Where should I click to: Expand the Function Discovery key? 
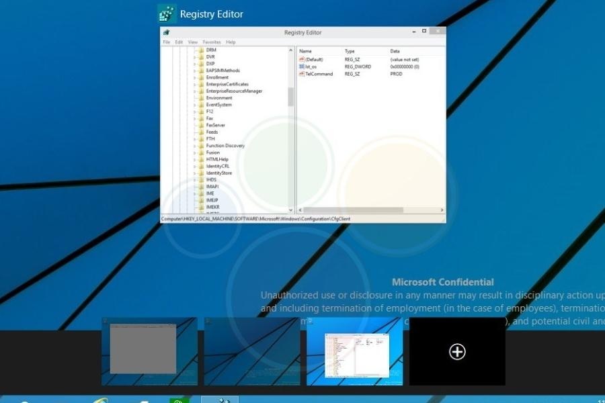point(194,146)
